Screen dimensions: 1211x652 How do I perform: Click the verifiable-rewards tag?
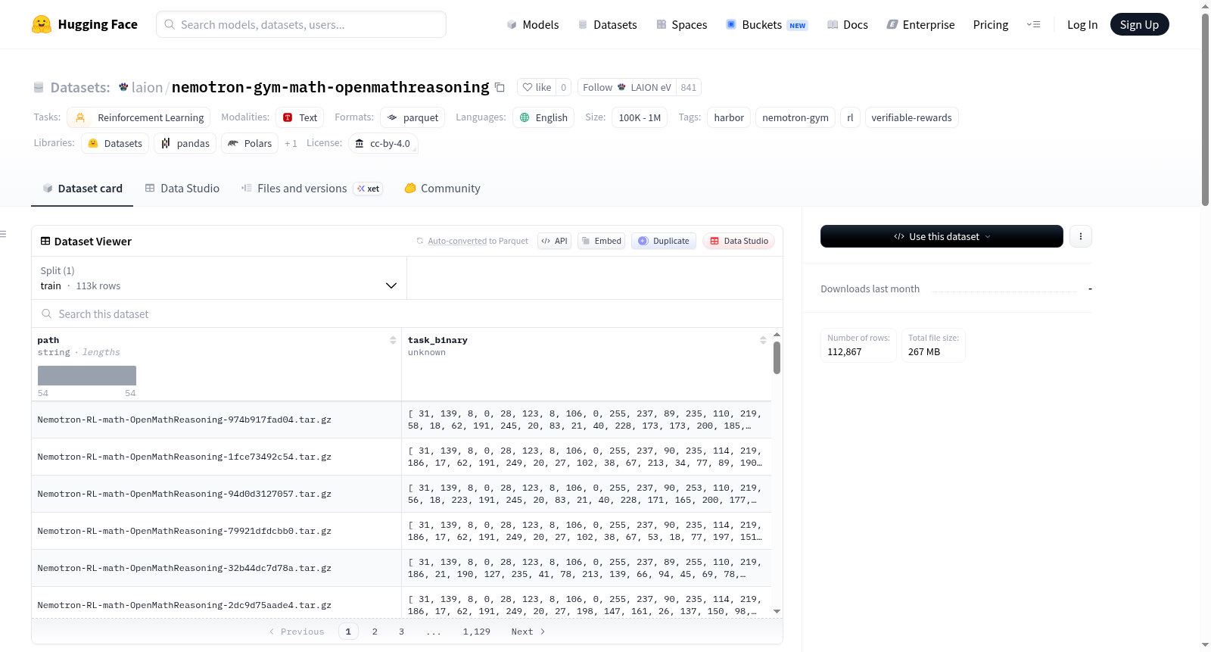(911, 117)
